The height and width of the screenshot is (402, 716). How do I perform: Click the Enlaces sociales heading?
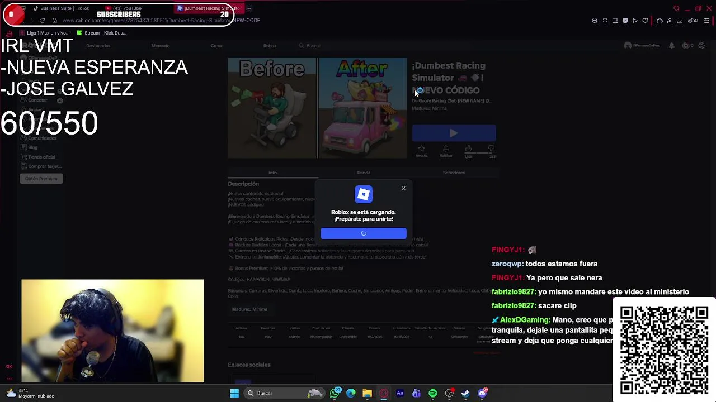[x=249, y=365]
